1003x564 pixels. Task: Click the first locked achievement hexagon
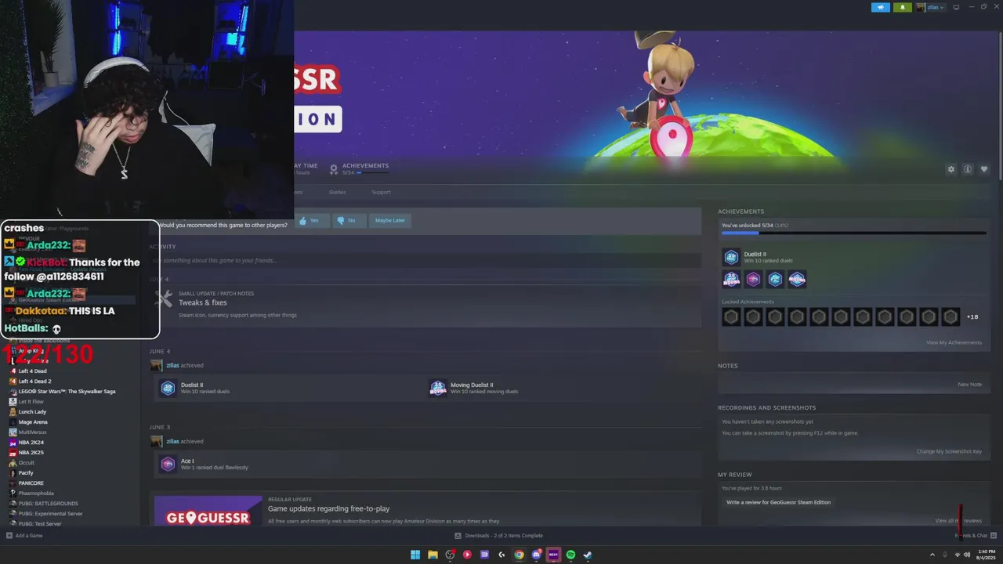point(731,316)
